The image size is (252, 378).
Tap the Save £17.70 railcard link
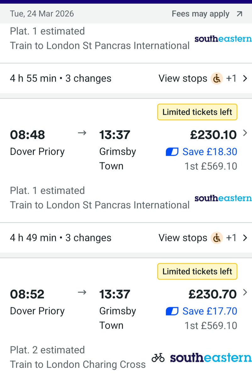tap(210, 311)
